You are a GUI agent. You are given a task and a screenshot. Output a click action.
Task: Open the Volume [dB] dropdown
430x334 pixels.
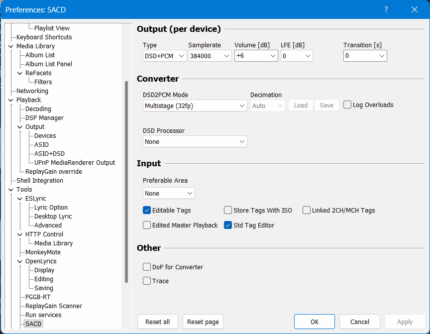256,56
